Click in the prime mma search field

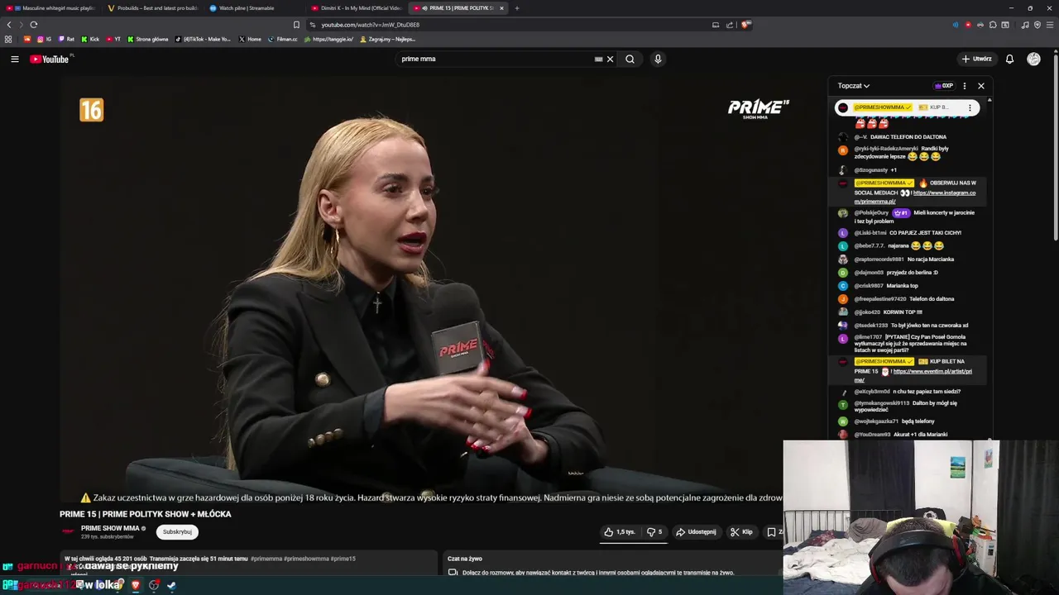coord(496,59)
